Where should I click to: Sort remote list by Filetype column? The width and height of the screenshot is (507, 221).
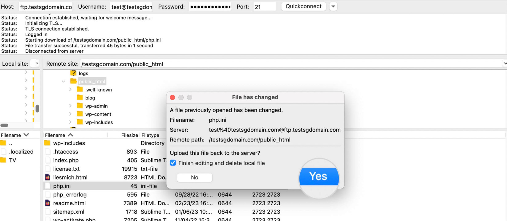(x=150, y=135)
